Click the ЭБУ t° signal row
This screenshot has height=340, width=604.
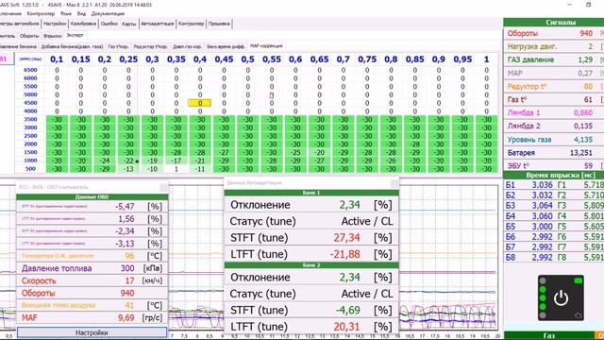click(x=554, y=166)
